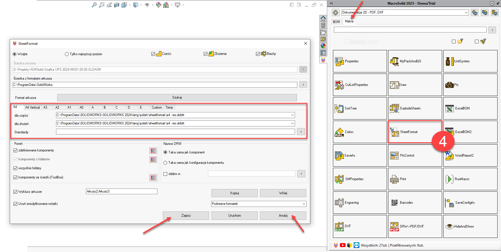Click the Zapisz button
The image size is (501, 252).
tap(186, 216)
